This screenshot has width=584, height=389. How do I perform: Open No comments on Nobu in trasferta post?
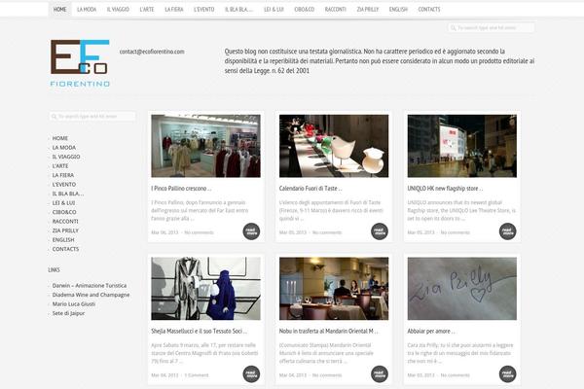pyautogui.click(x=327, y=375)
